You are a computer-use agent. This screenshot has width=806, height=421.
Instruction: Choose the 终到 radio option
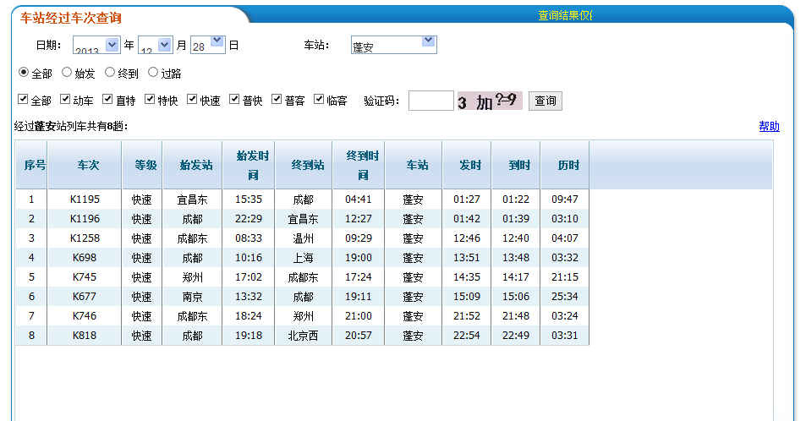point(110,73)
